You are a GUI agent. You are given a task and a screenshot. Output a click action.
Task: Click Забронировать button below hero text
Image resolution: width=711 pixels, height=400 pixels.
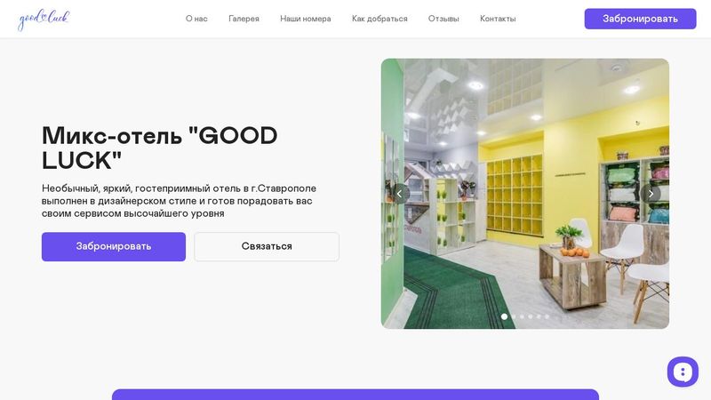coord(114,247)
